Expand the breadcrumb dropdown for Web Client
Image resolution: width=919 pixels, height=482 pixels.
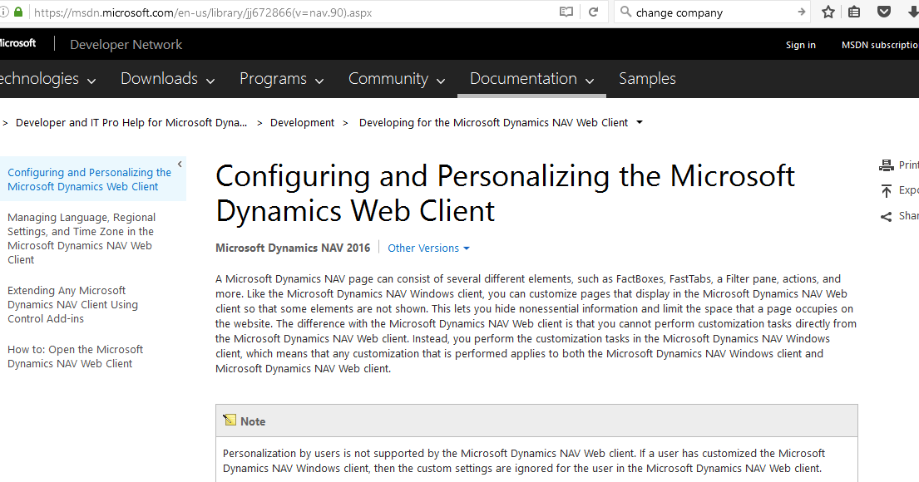pos(639,122)
